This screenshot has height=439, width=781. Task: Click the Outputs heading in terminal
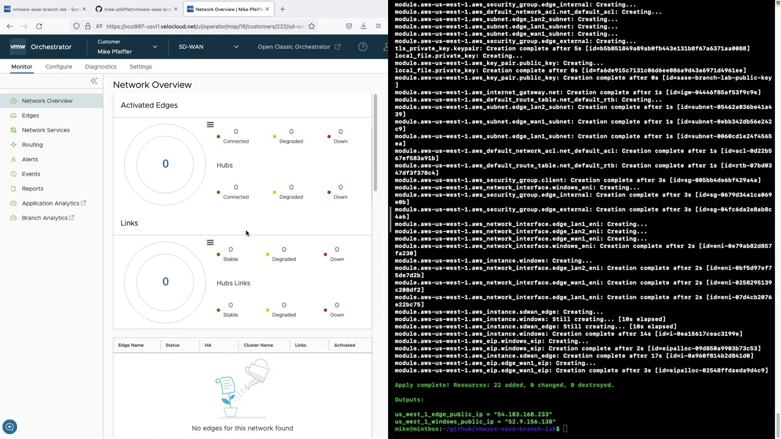pyautogui.click(x=409, y=399)
